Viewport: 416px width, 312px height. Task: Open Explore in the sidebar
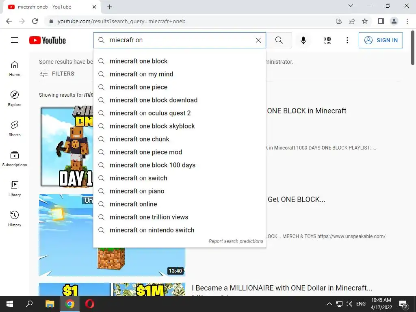tap(15, 99)
